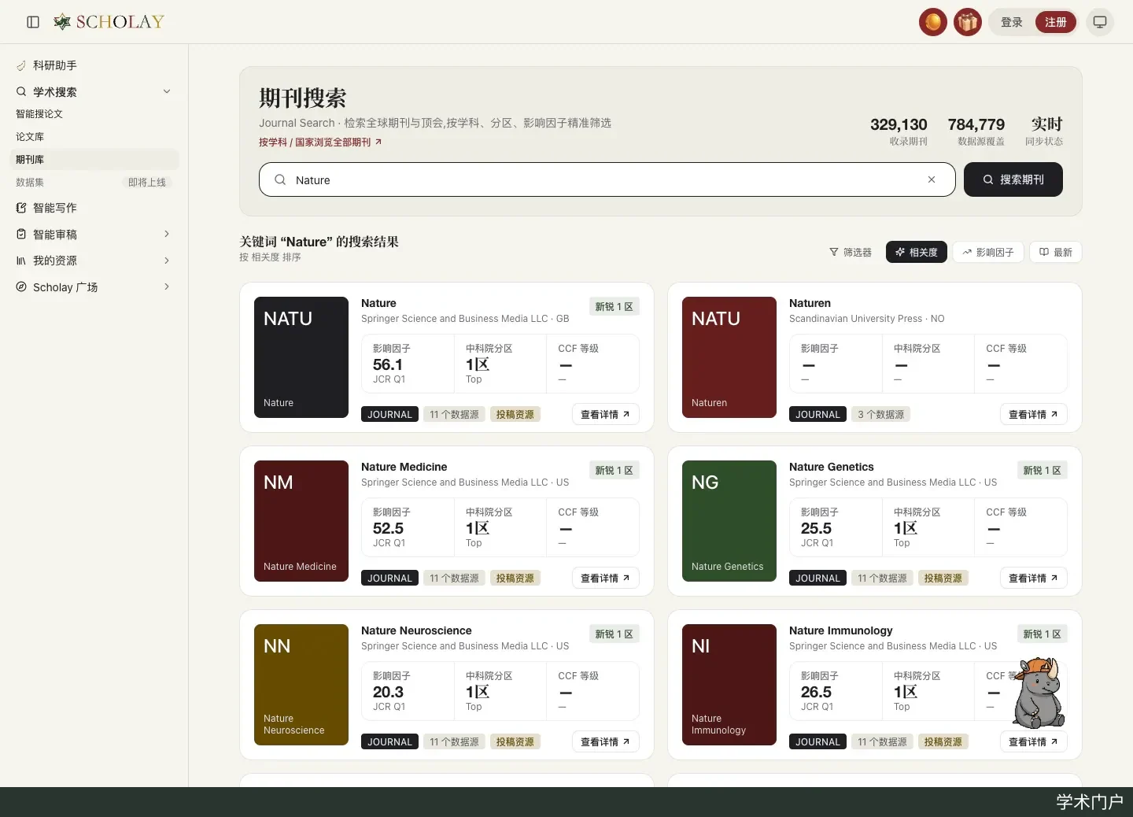Viewport: 1133px width, 817px height.
Task: Click the rhino mascot helper
Action: [x=1039, y=693]
